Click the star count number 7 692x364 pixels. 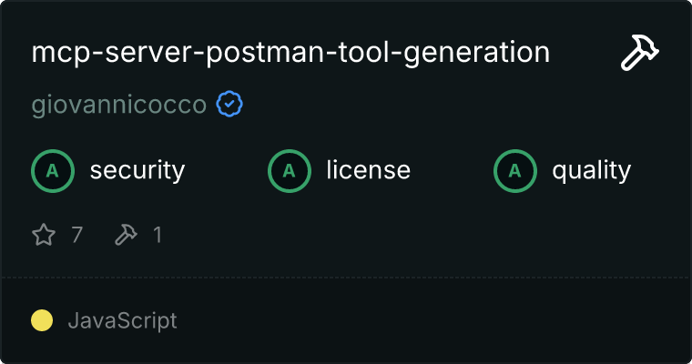(x=77, y=235)
